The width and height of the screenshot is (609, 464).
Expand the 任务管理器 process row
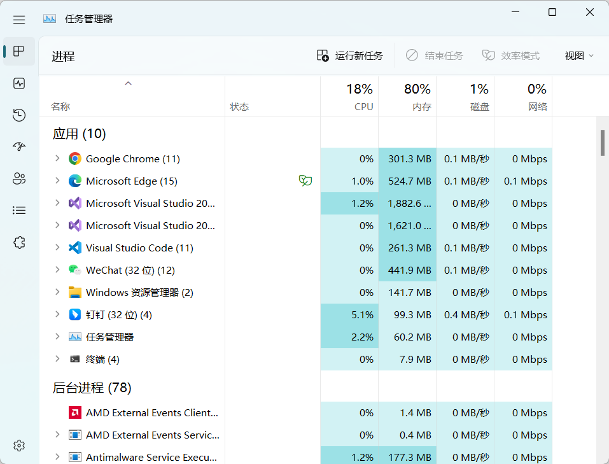point(57,336)
